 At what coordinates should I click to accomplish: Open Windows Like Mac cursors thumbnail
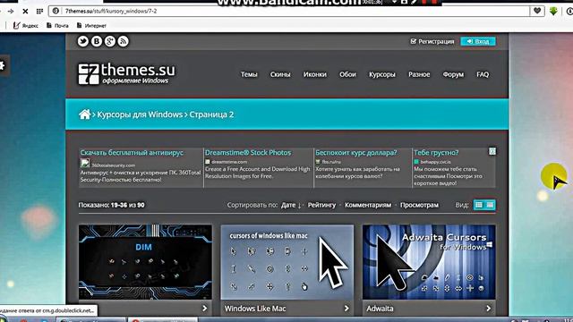287,262
